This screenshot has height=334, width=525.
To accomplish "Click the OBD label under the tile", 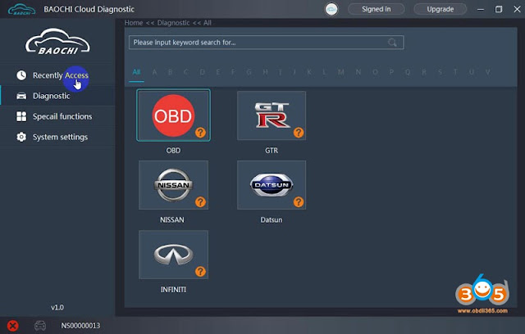I will [x=173, y=151].
